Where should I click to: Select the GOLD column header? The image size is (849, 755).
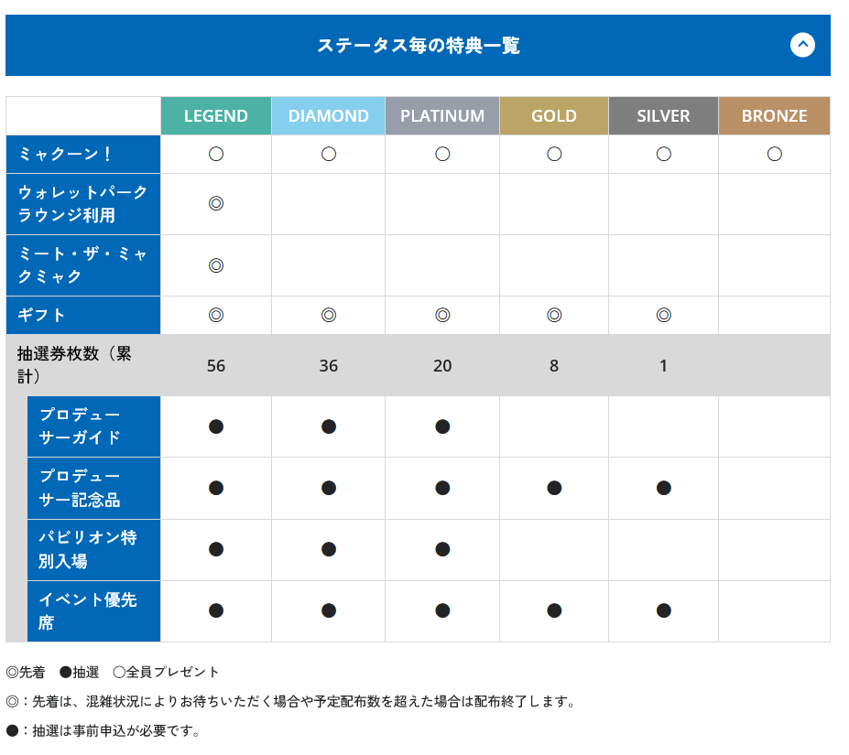(554, 116)
